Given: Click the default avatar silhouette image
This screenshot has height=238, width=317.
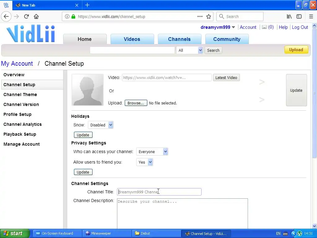Looking at the screenshot, I should 88,90.
